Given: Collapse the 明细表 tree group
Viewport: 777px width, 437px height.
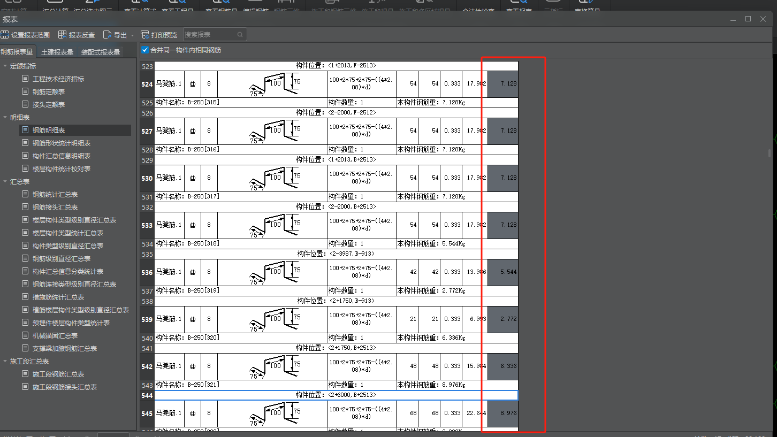Looking at the screenshot, I should (5, 117).
